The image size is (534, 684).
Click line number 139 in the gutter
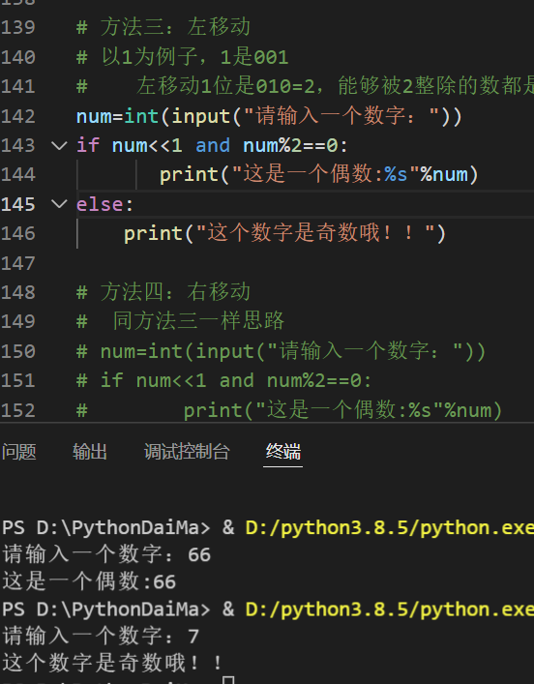point(17,27)
